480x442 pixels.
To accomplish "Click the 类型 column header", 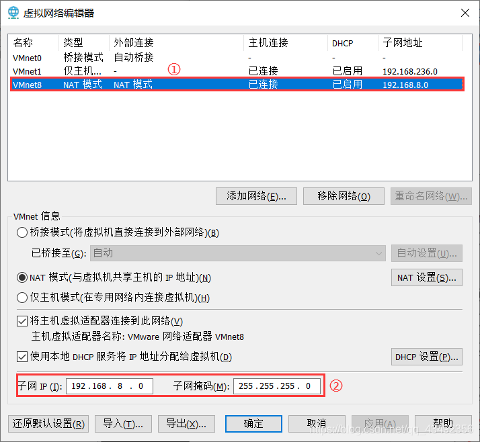I will tap(84, 43).
